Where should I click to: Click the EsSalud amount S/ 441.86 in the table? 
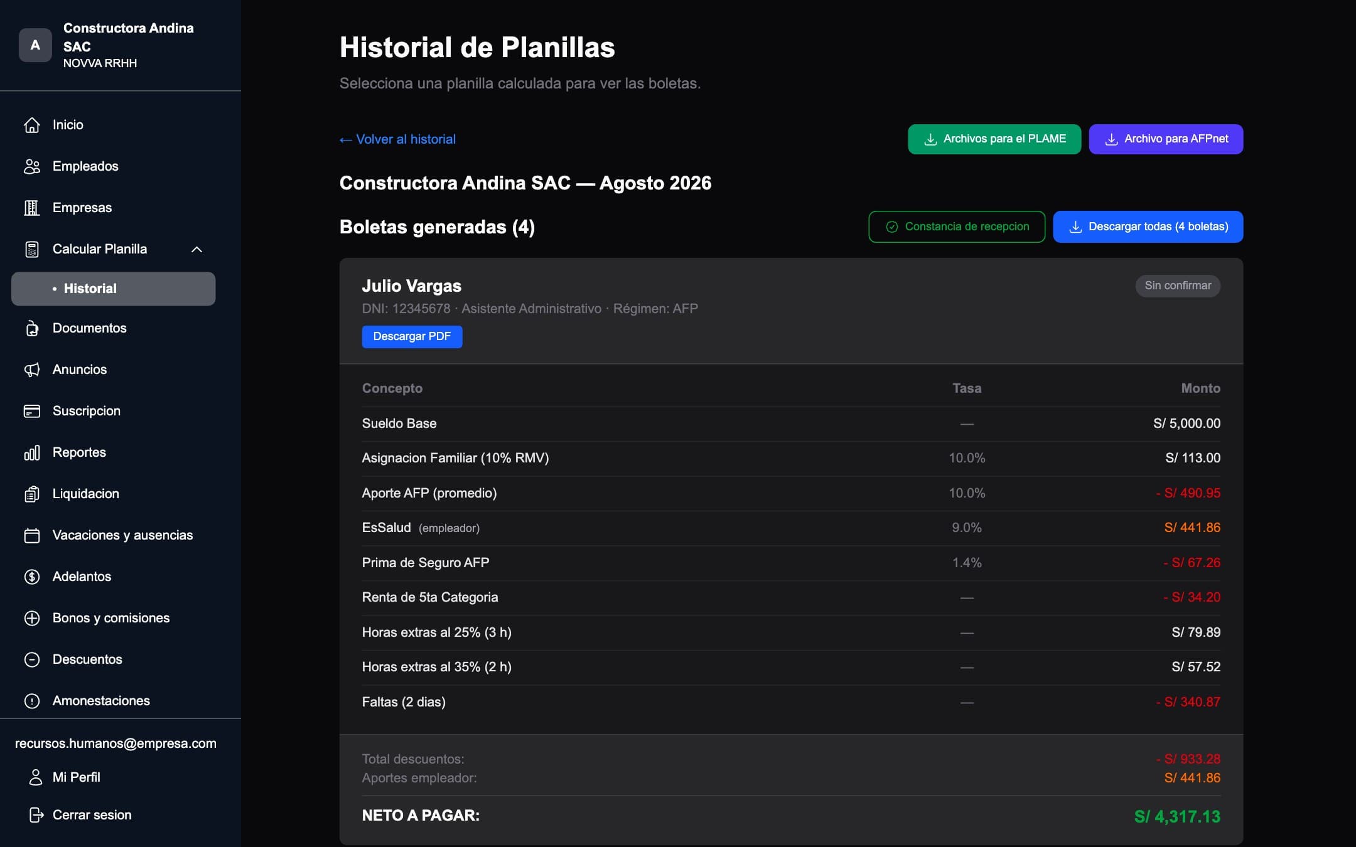(1192, 528)
